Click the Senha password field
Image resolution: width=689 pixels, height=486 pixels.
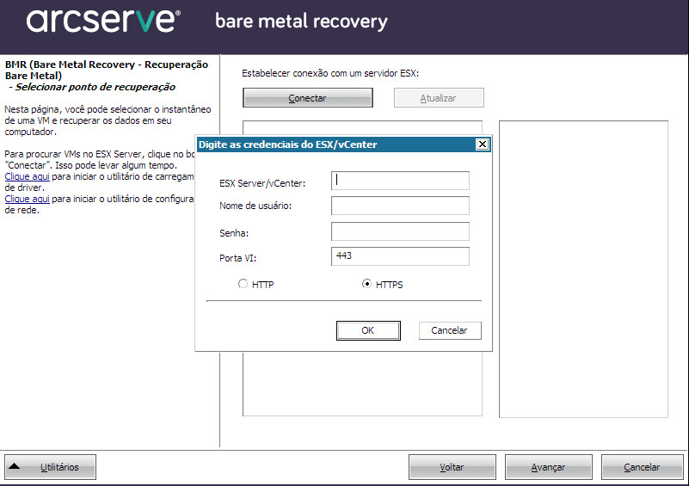400,231
